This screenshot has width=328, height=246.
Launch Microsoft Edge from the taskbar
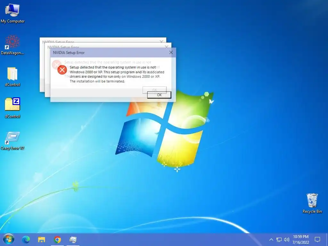[x=26, y=240]
